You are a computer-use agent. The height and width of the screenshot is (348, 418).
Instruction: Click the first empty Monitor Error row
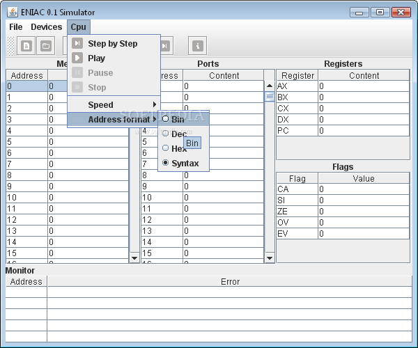[230, 292]
